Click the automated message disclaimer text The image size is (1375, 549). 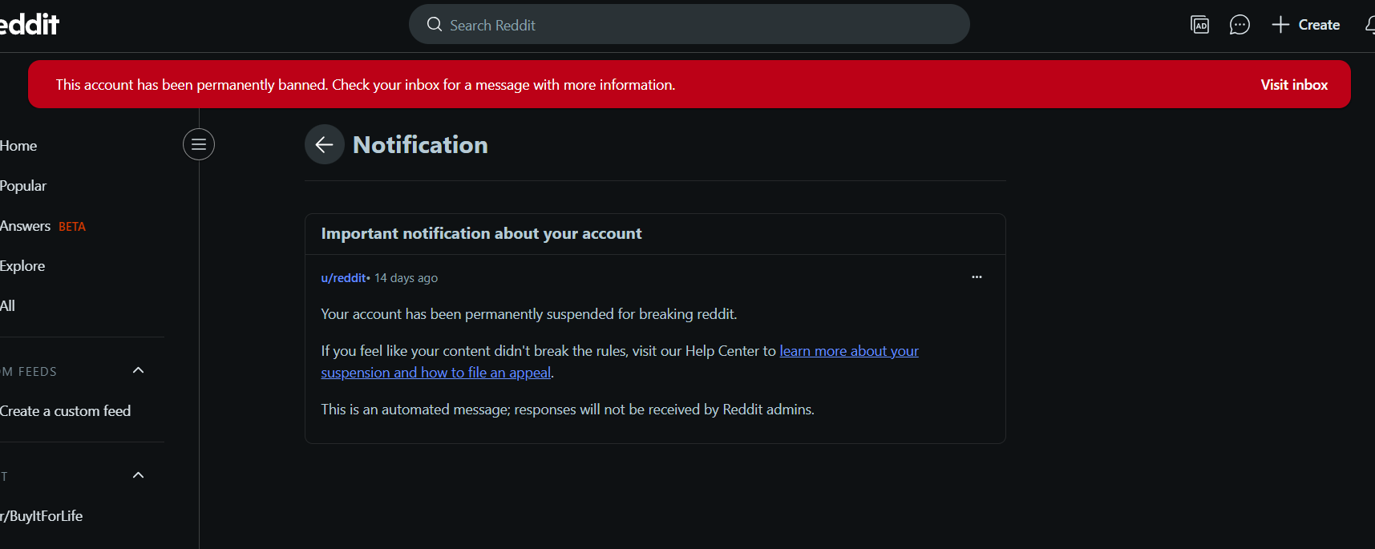[x=568, y=410]
